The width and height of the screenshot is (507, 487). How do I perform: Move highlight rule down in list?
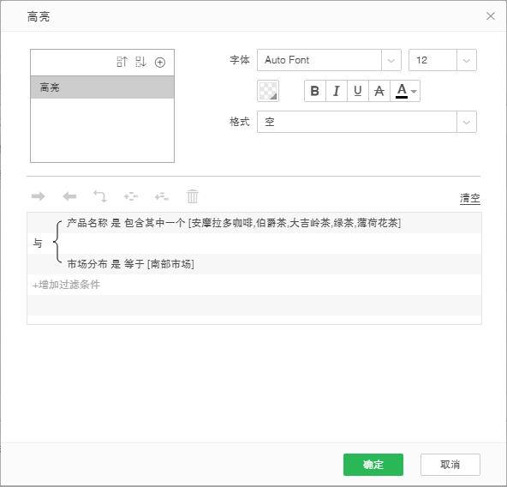[141, 62]
